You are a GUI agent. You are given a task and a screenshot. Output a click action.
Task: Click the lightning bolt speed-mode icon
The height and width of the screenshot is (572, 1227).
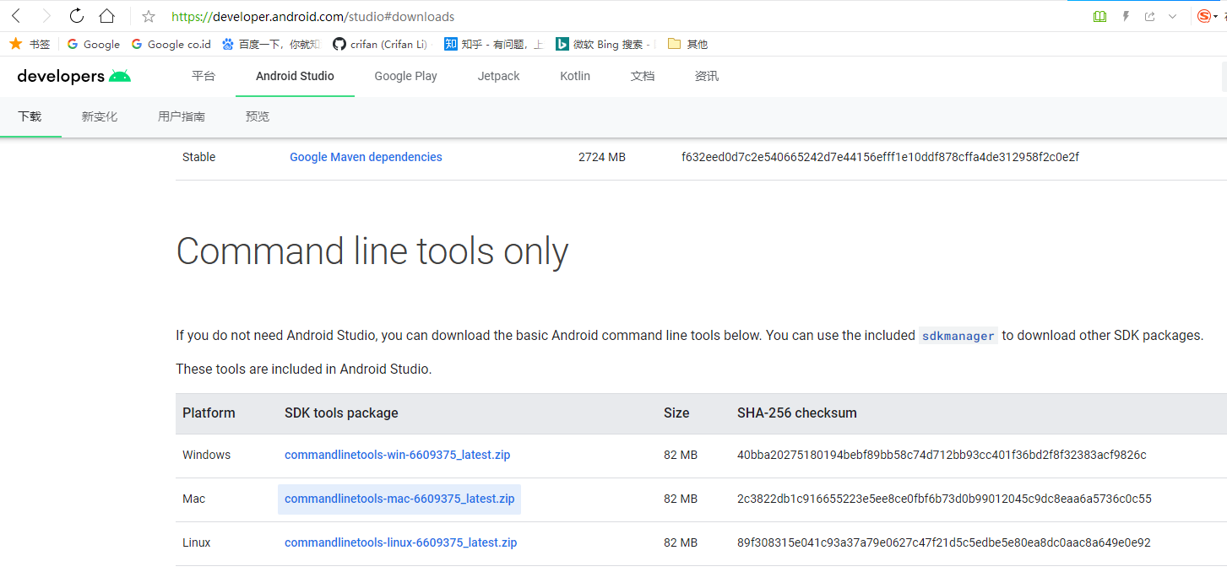point(1126,16)
